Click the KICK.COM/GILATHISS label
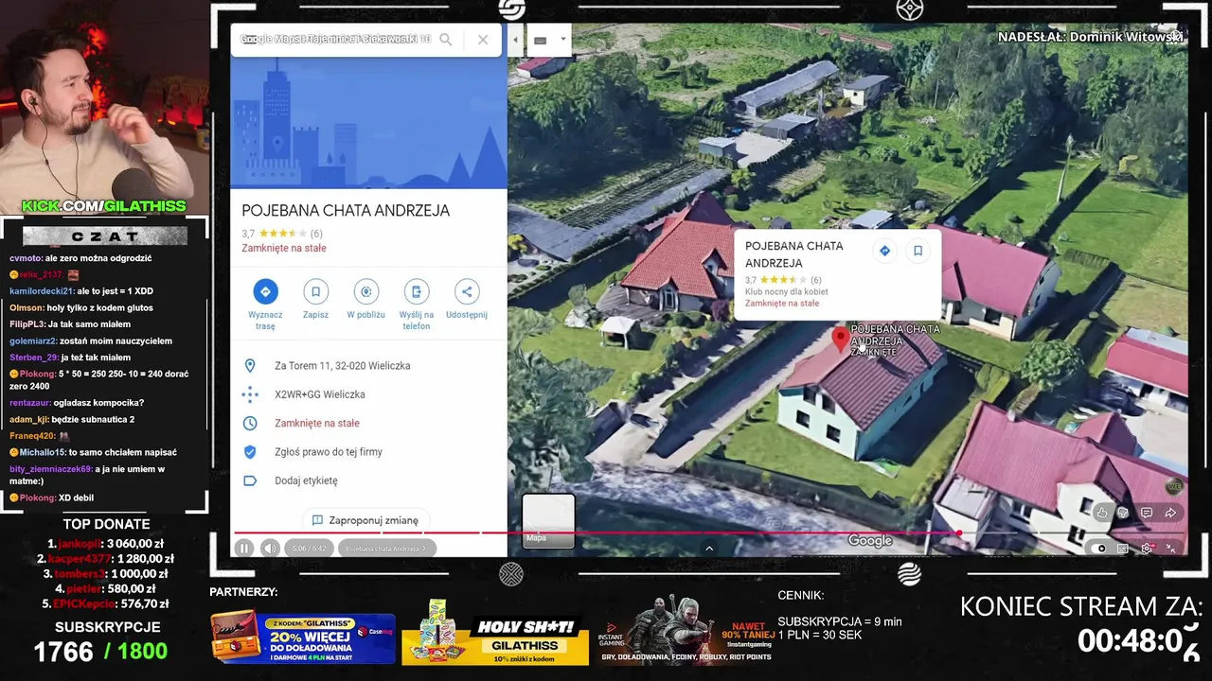The width and height of the screenshot is (1212, 681). pyautogui.click(x=104, y=206)
